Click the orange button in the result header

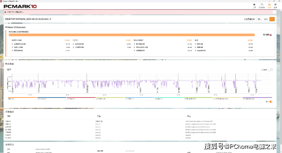click(x=272, y=19)
